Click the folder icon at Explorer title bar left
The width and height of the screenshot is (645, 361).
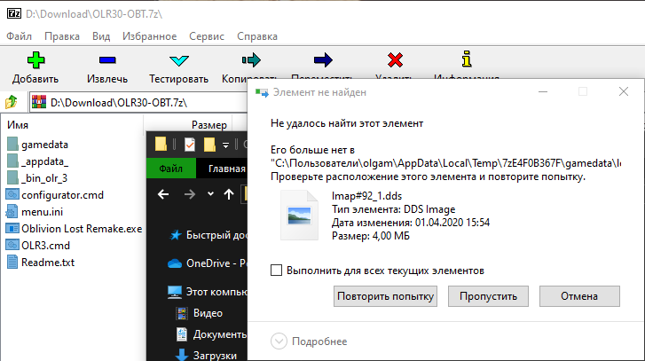click(161, 145)
